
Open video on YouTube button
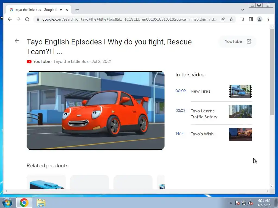(x=238, y=41)
